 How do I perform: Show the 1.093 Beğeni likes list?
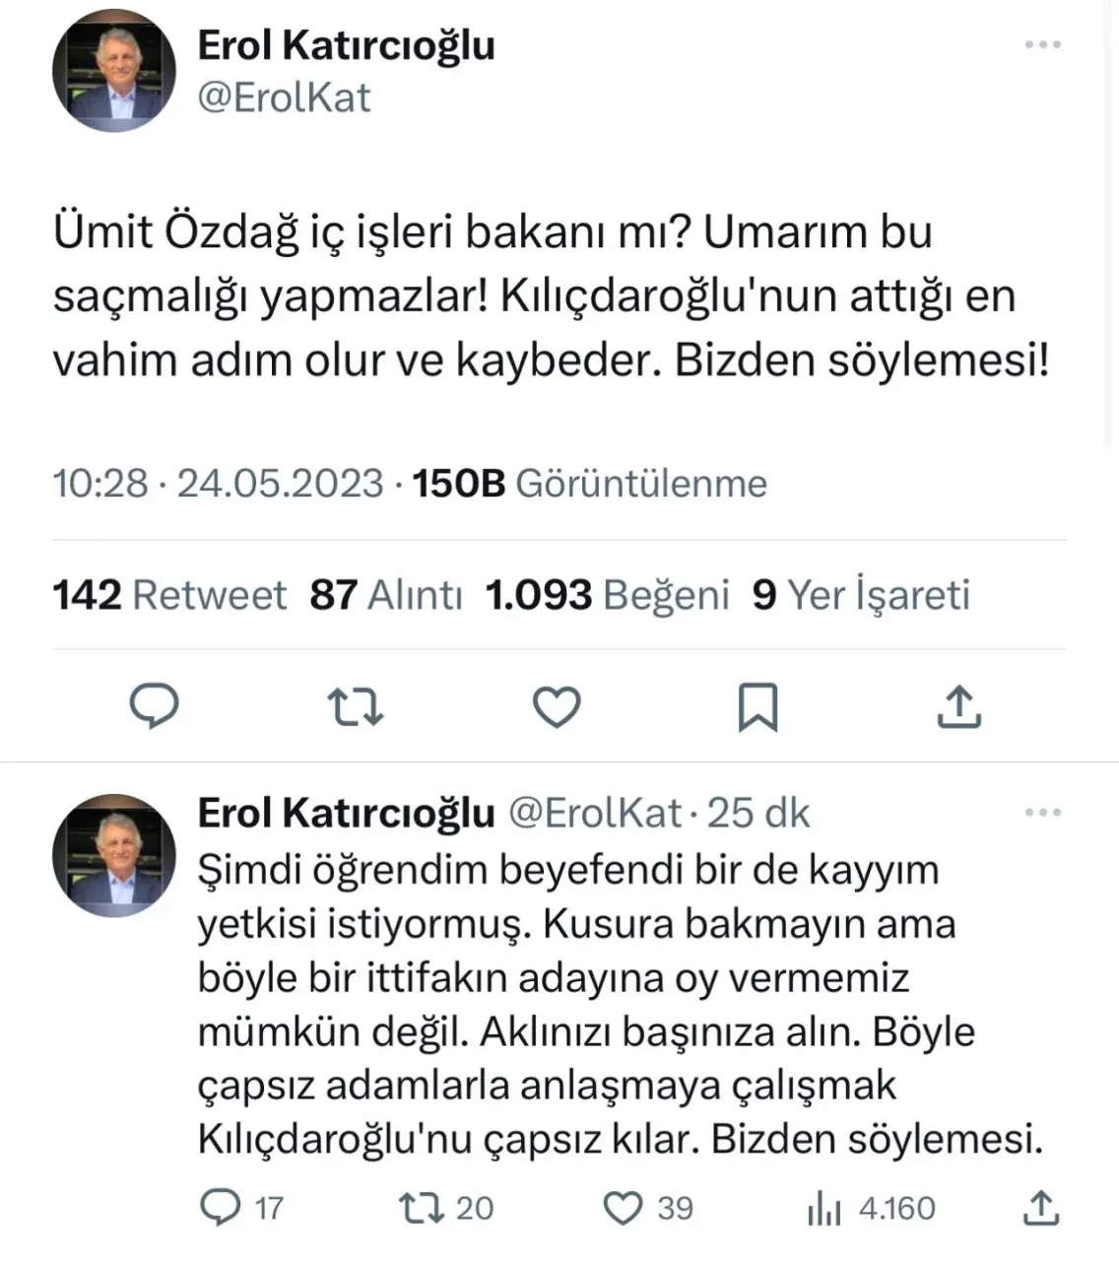(607, 595)
